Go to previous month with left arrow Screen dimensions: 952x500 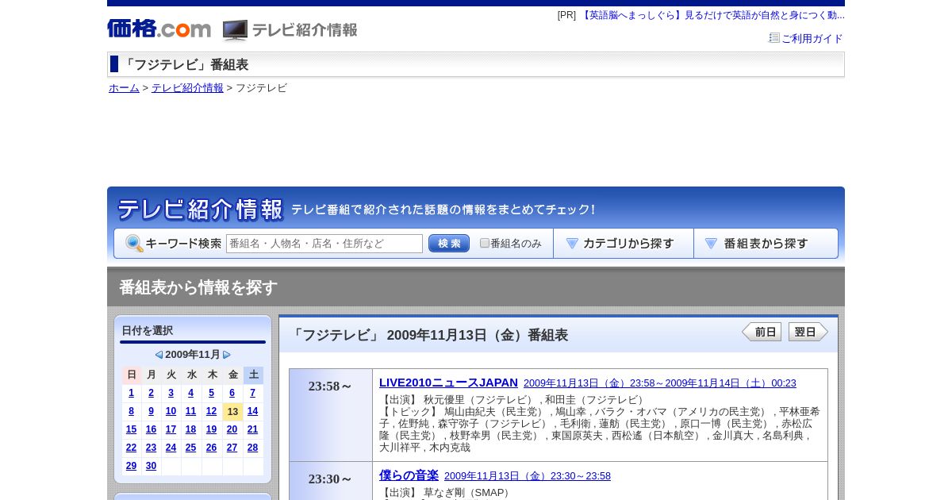click(x=159, y=355)
